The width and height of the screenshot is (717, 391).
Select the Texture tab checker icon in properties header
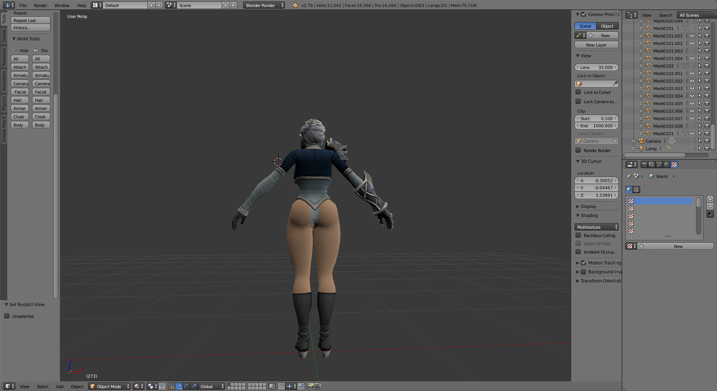tap(674, 164)
